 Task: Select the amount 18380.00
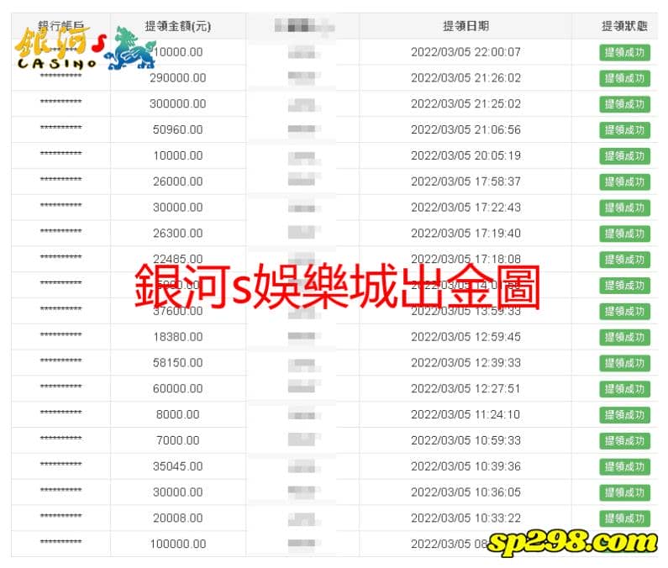[177, 337]
